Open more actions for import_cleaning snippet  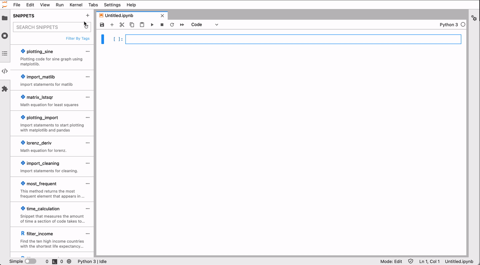pos(88,163)
